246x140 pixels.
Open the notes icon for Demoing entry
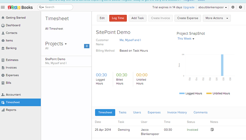click(212, 130)
